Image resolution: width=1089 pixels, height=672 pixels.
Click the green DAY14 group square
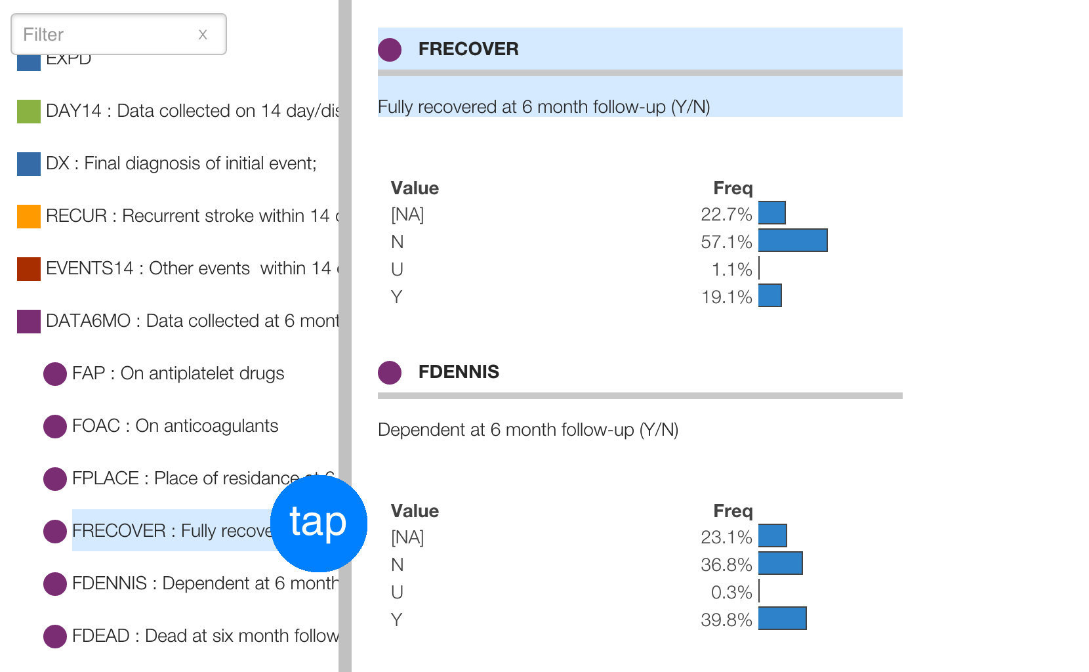pos(29,112)
